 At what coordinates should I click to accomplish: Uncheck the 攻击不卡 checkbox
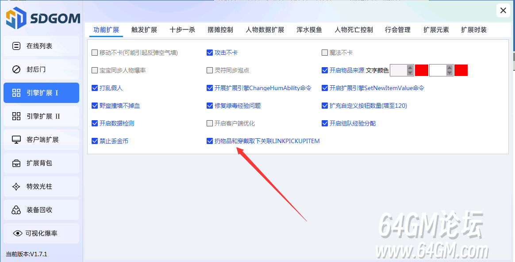[210, 53]
